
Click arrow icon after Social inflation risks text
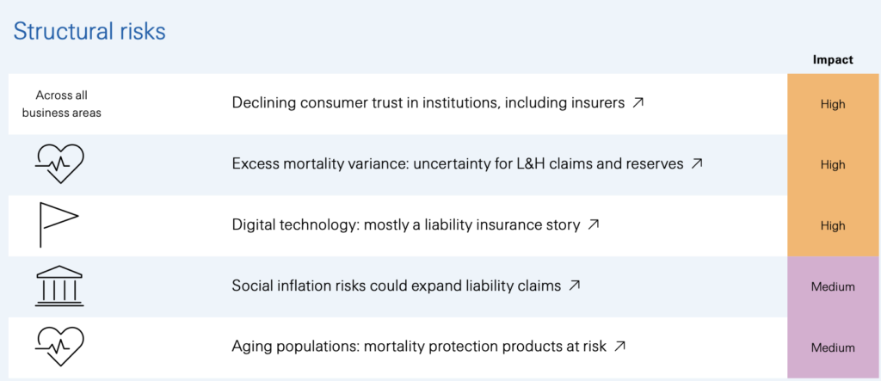(x=574, y=286)
